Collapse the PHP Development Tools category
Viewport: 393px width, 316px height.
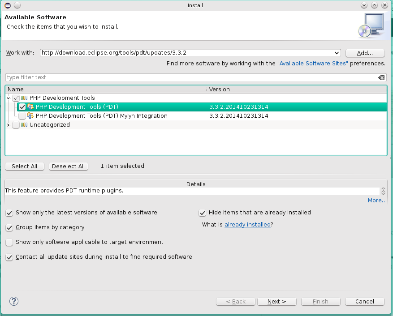(9, 98)
